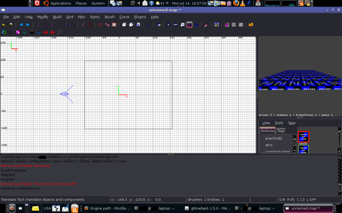Select inside toolbar icon

point(107,25)
